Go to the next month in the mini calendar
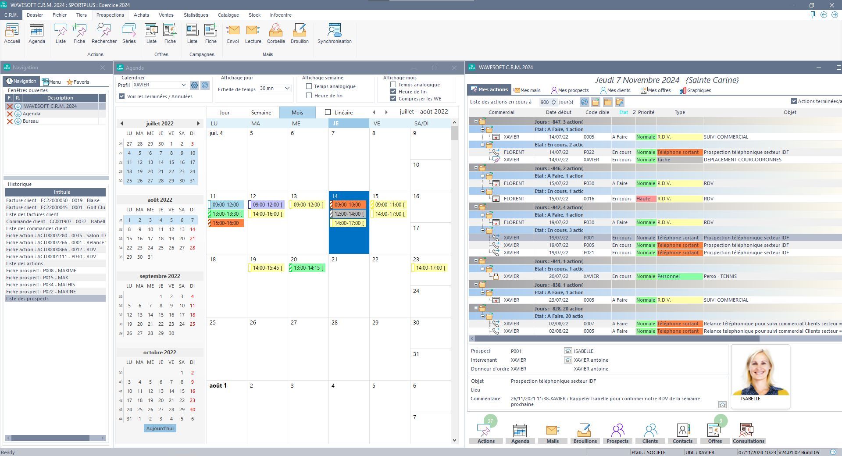Viewport: 842px width, 456px height. point(198,124)
